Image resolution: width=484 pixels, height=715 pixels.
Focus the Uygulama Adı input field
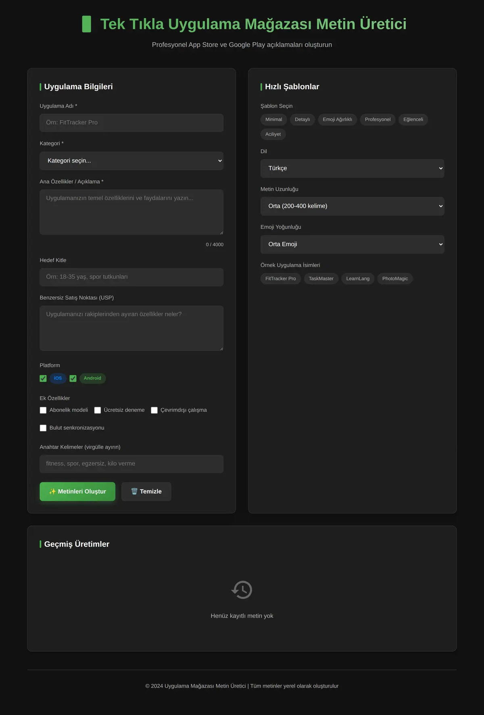point(131,123)
